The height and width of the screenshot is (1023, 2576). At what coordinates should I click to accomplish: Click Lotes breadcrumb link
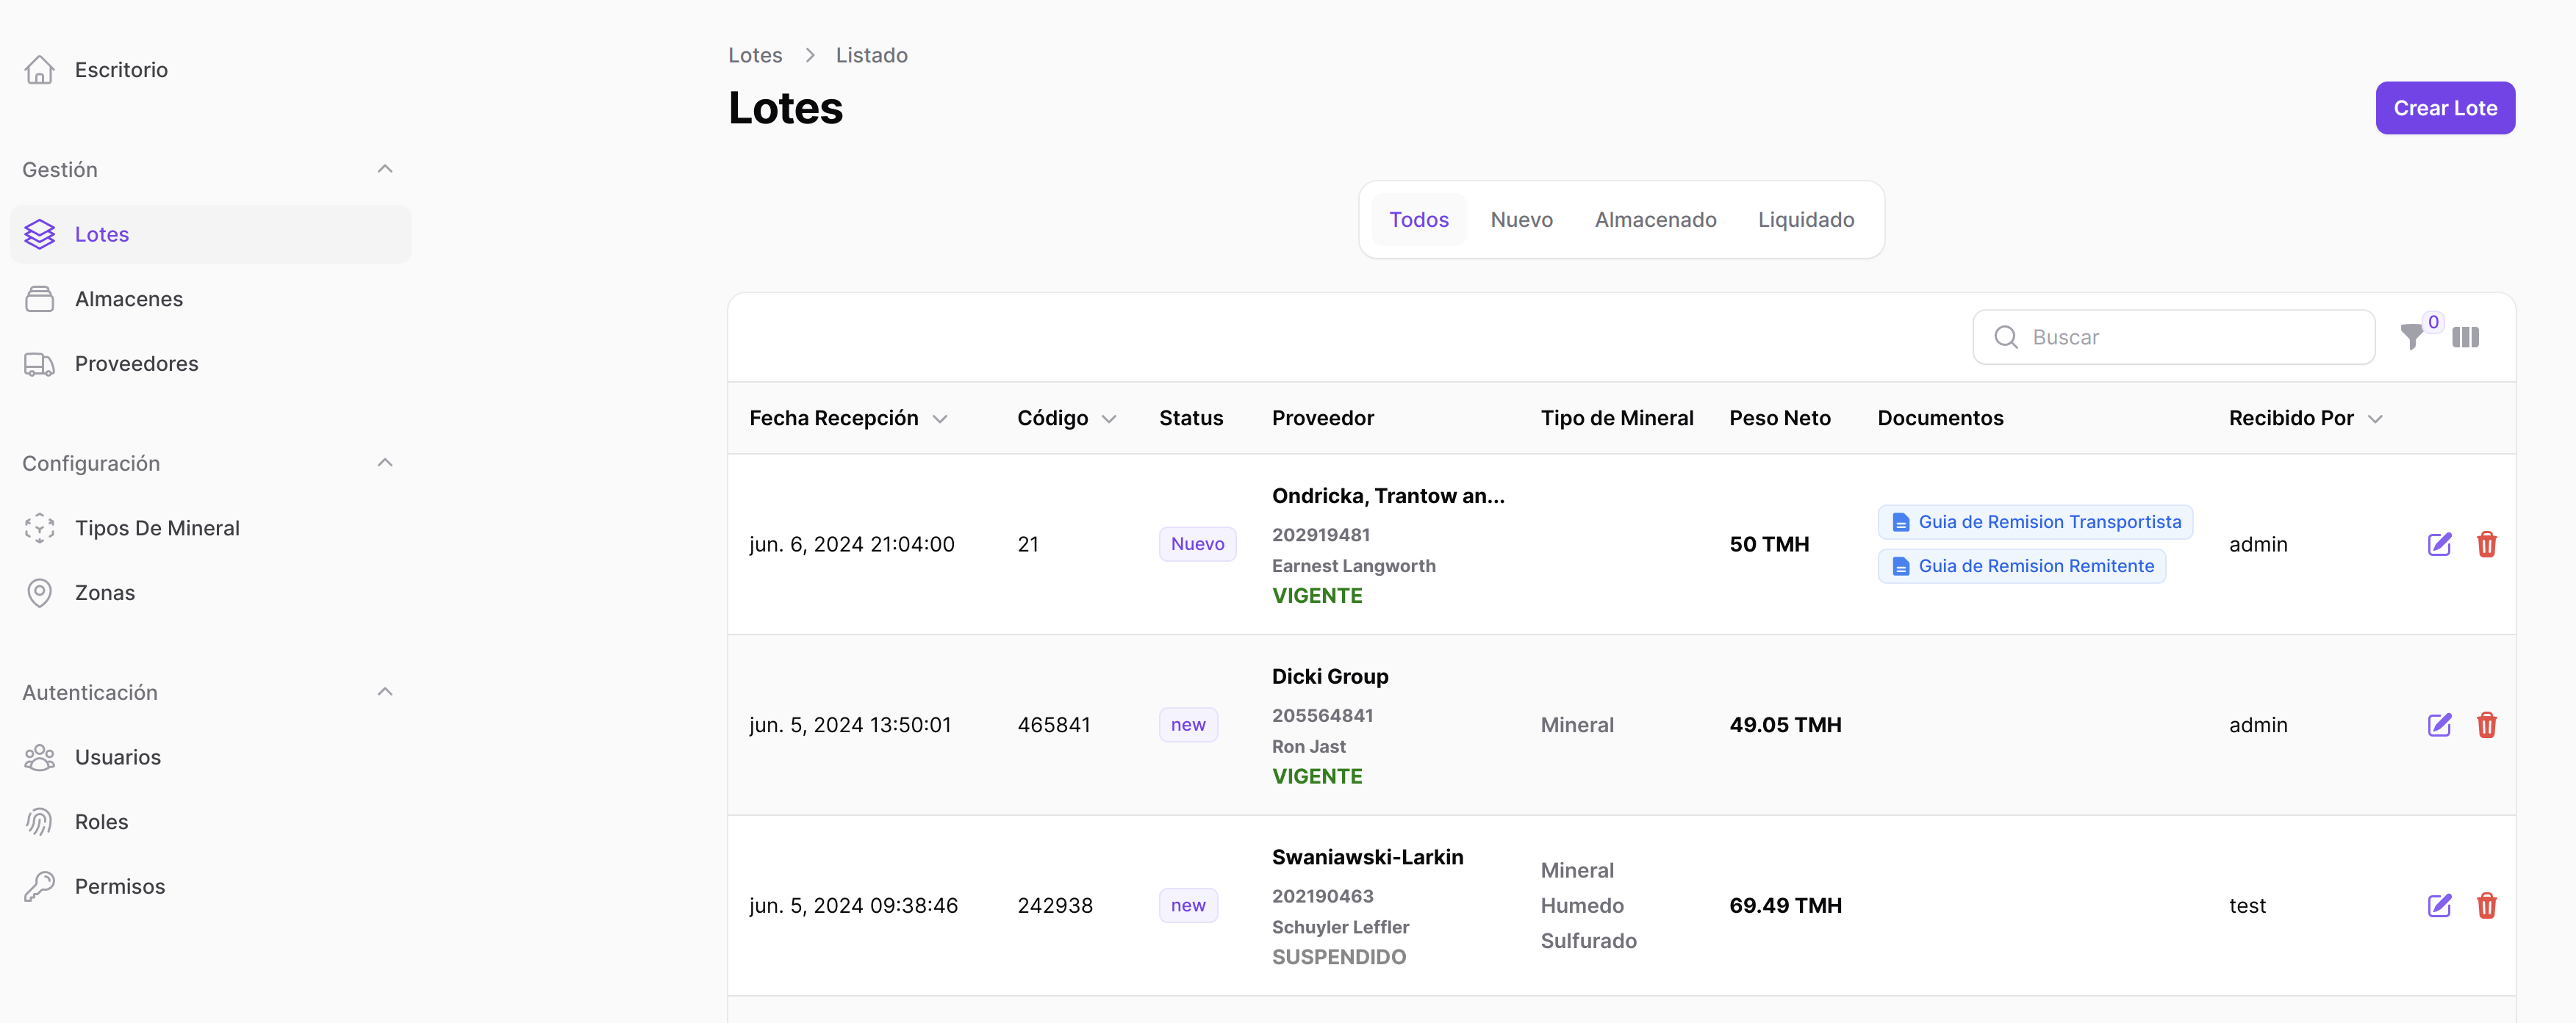[x=754, y=55]
